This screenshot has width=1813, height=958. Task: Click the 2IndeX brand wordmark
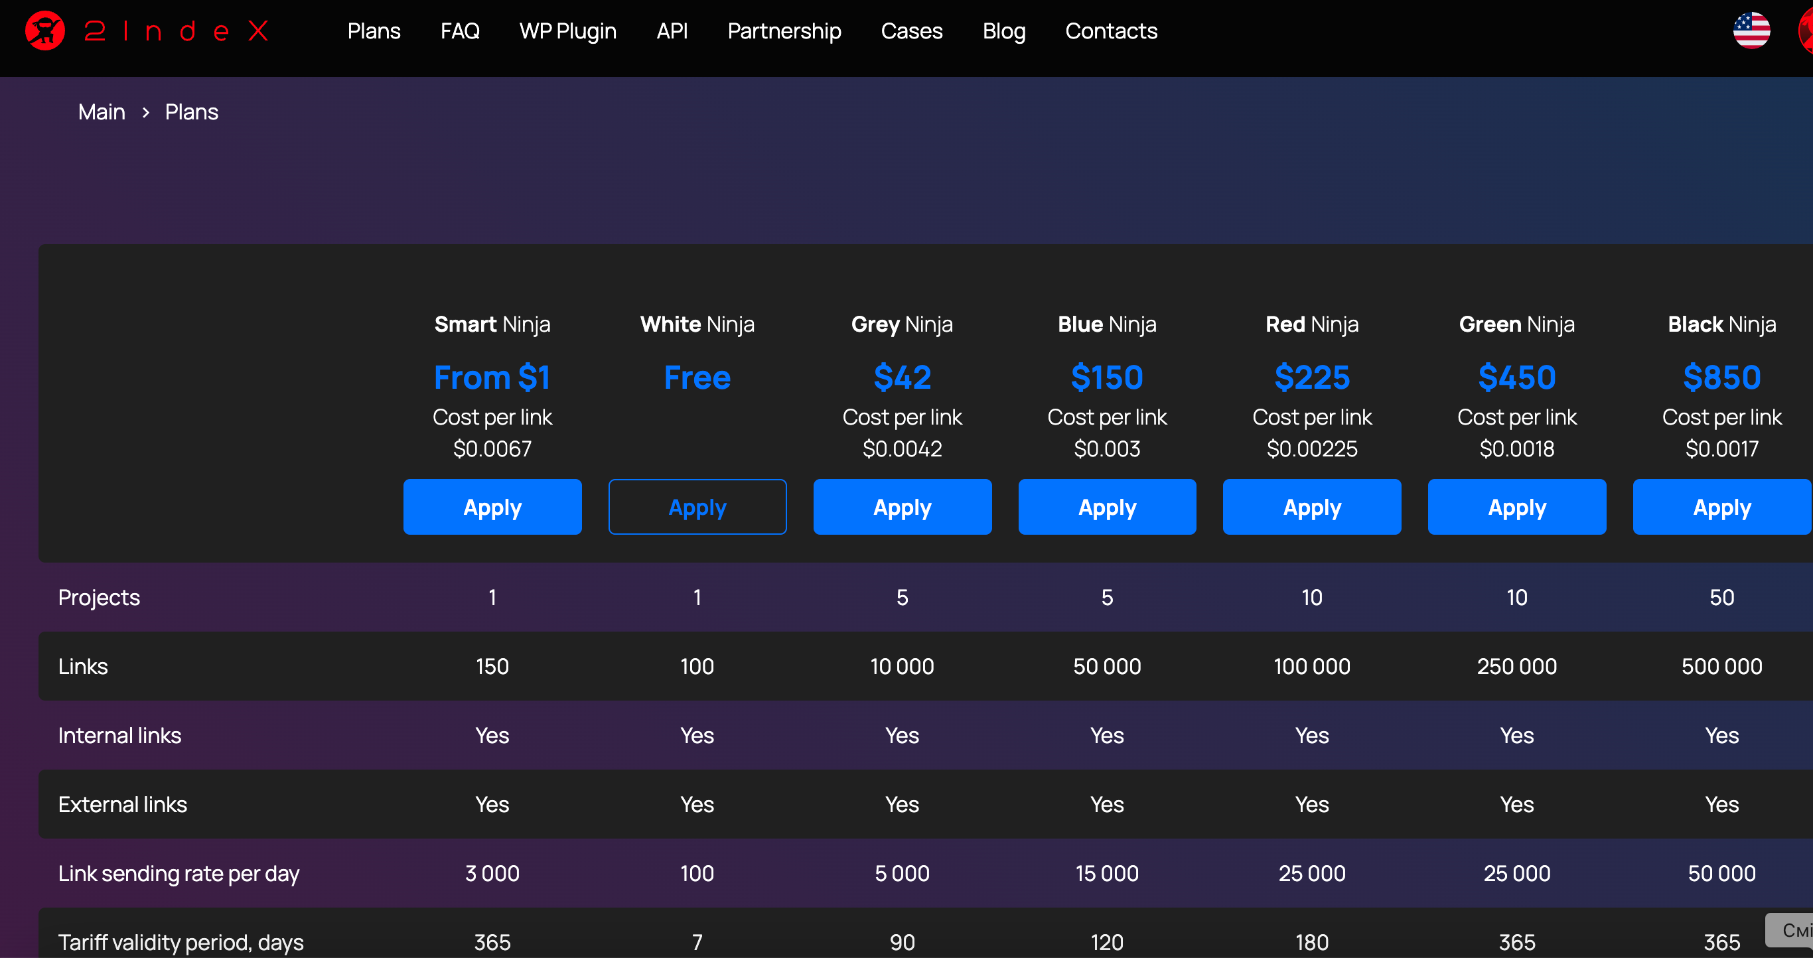(x=176, y=31)
